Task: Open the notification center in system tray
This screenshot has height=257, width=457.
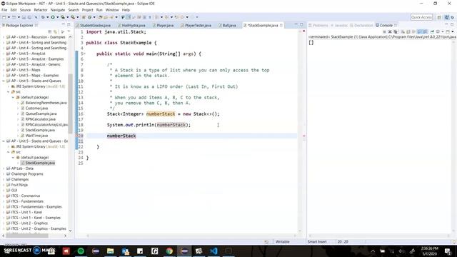Action: click(448, 251)
